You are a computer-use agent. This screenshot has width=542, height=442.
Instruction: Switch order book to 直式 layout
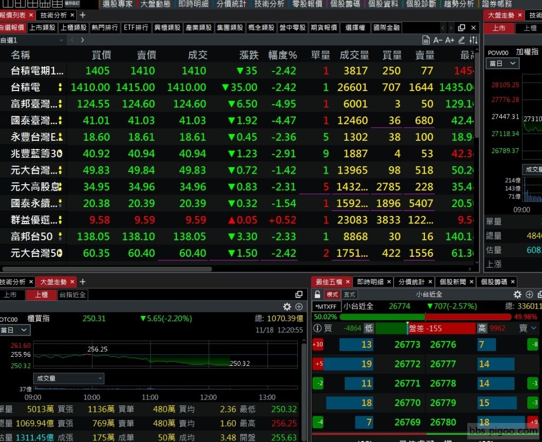tap(350, 294)
